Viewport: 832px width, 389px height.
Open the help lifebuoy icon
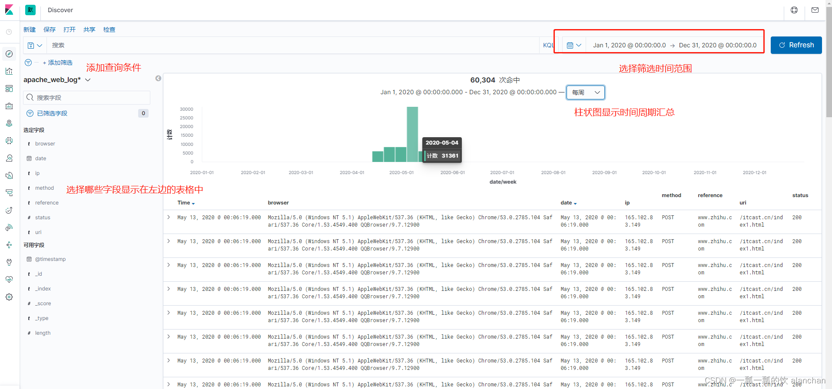[x=794, y=10]
